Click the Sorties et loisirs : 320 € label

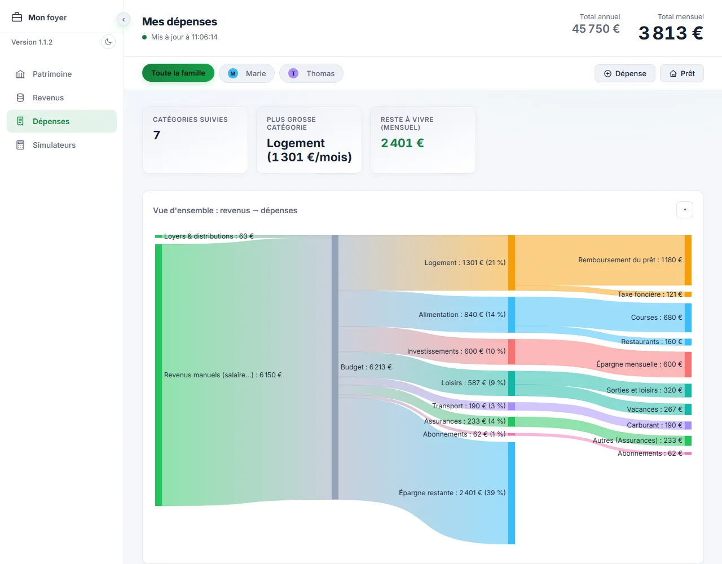point(644,390)
